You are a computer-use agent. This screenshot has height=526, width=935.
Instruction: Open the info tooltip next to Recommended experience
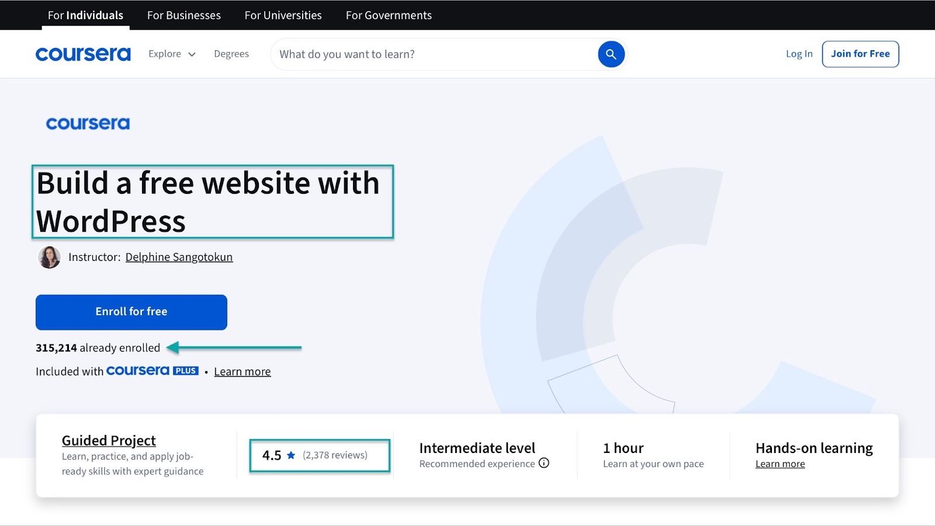pos(544,464)
